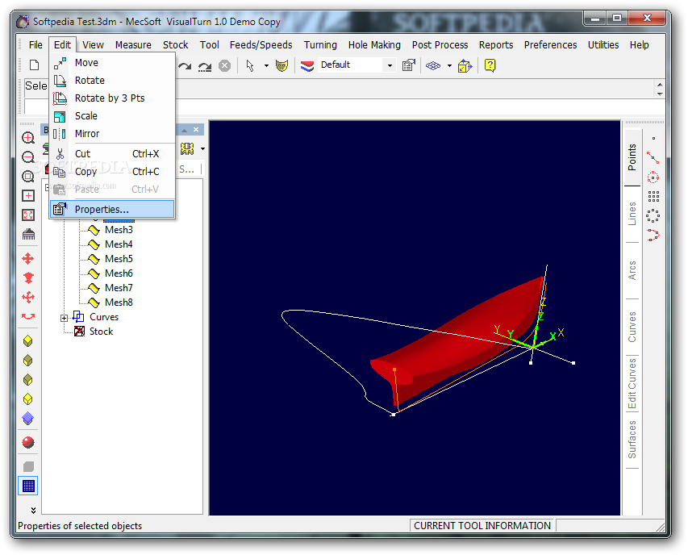Image resolution: width=688 pixels, height=555 pixels.
Task: Toggle the blue grid display icon
Action: pos(28,486)
